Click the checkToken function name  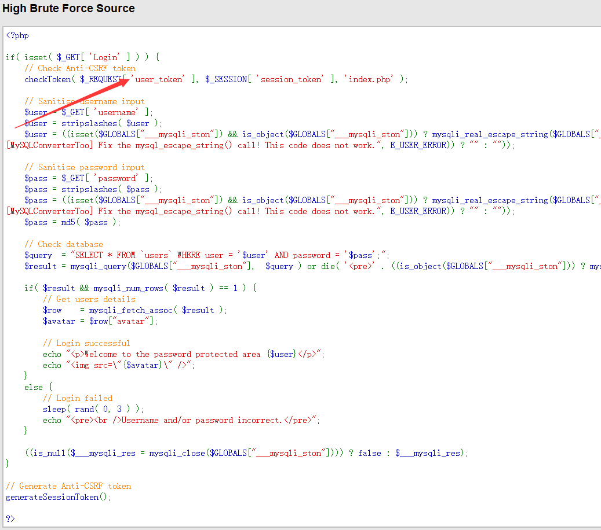click(x=47, y=79)
